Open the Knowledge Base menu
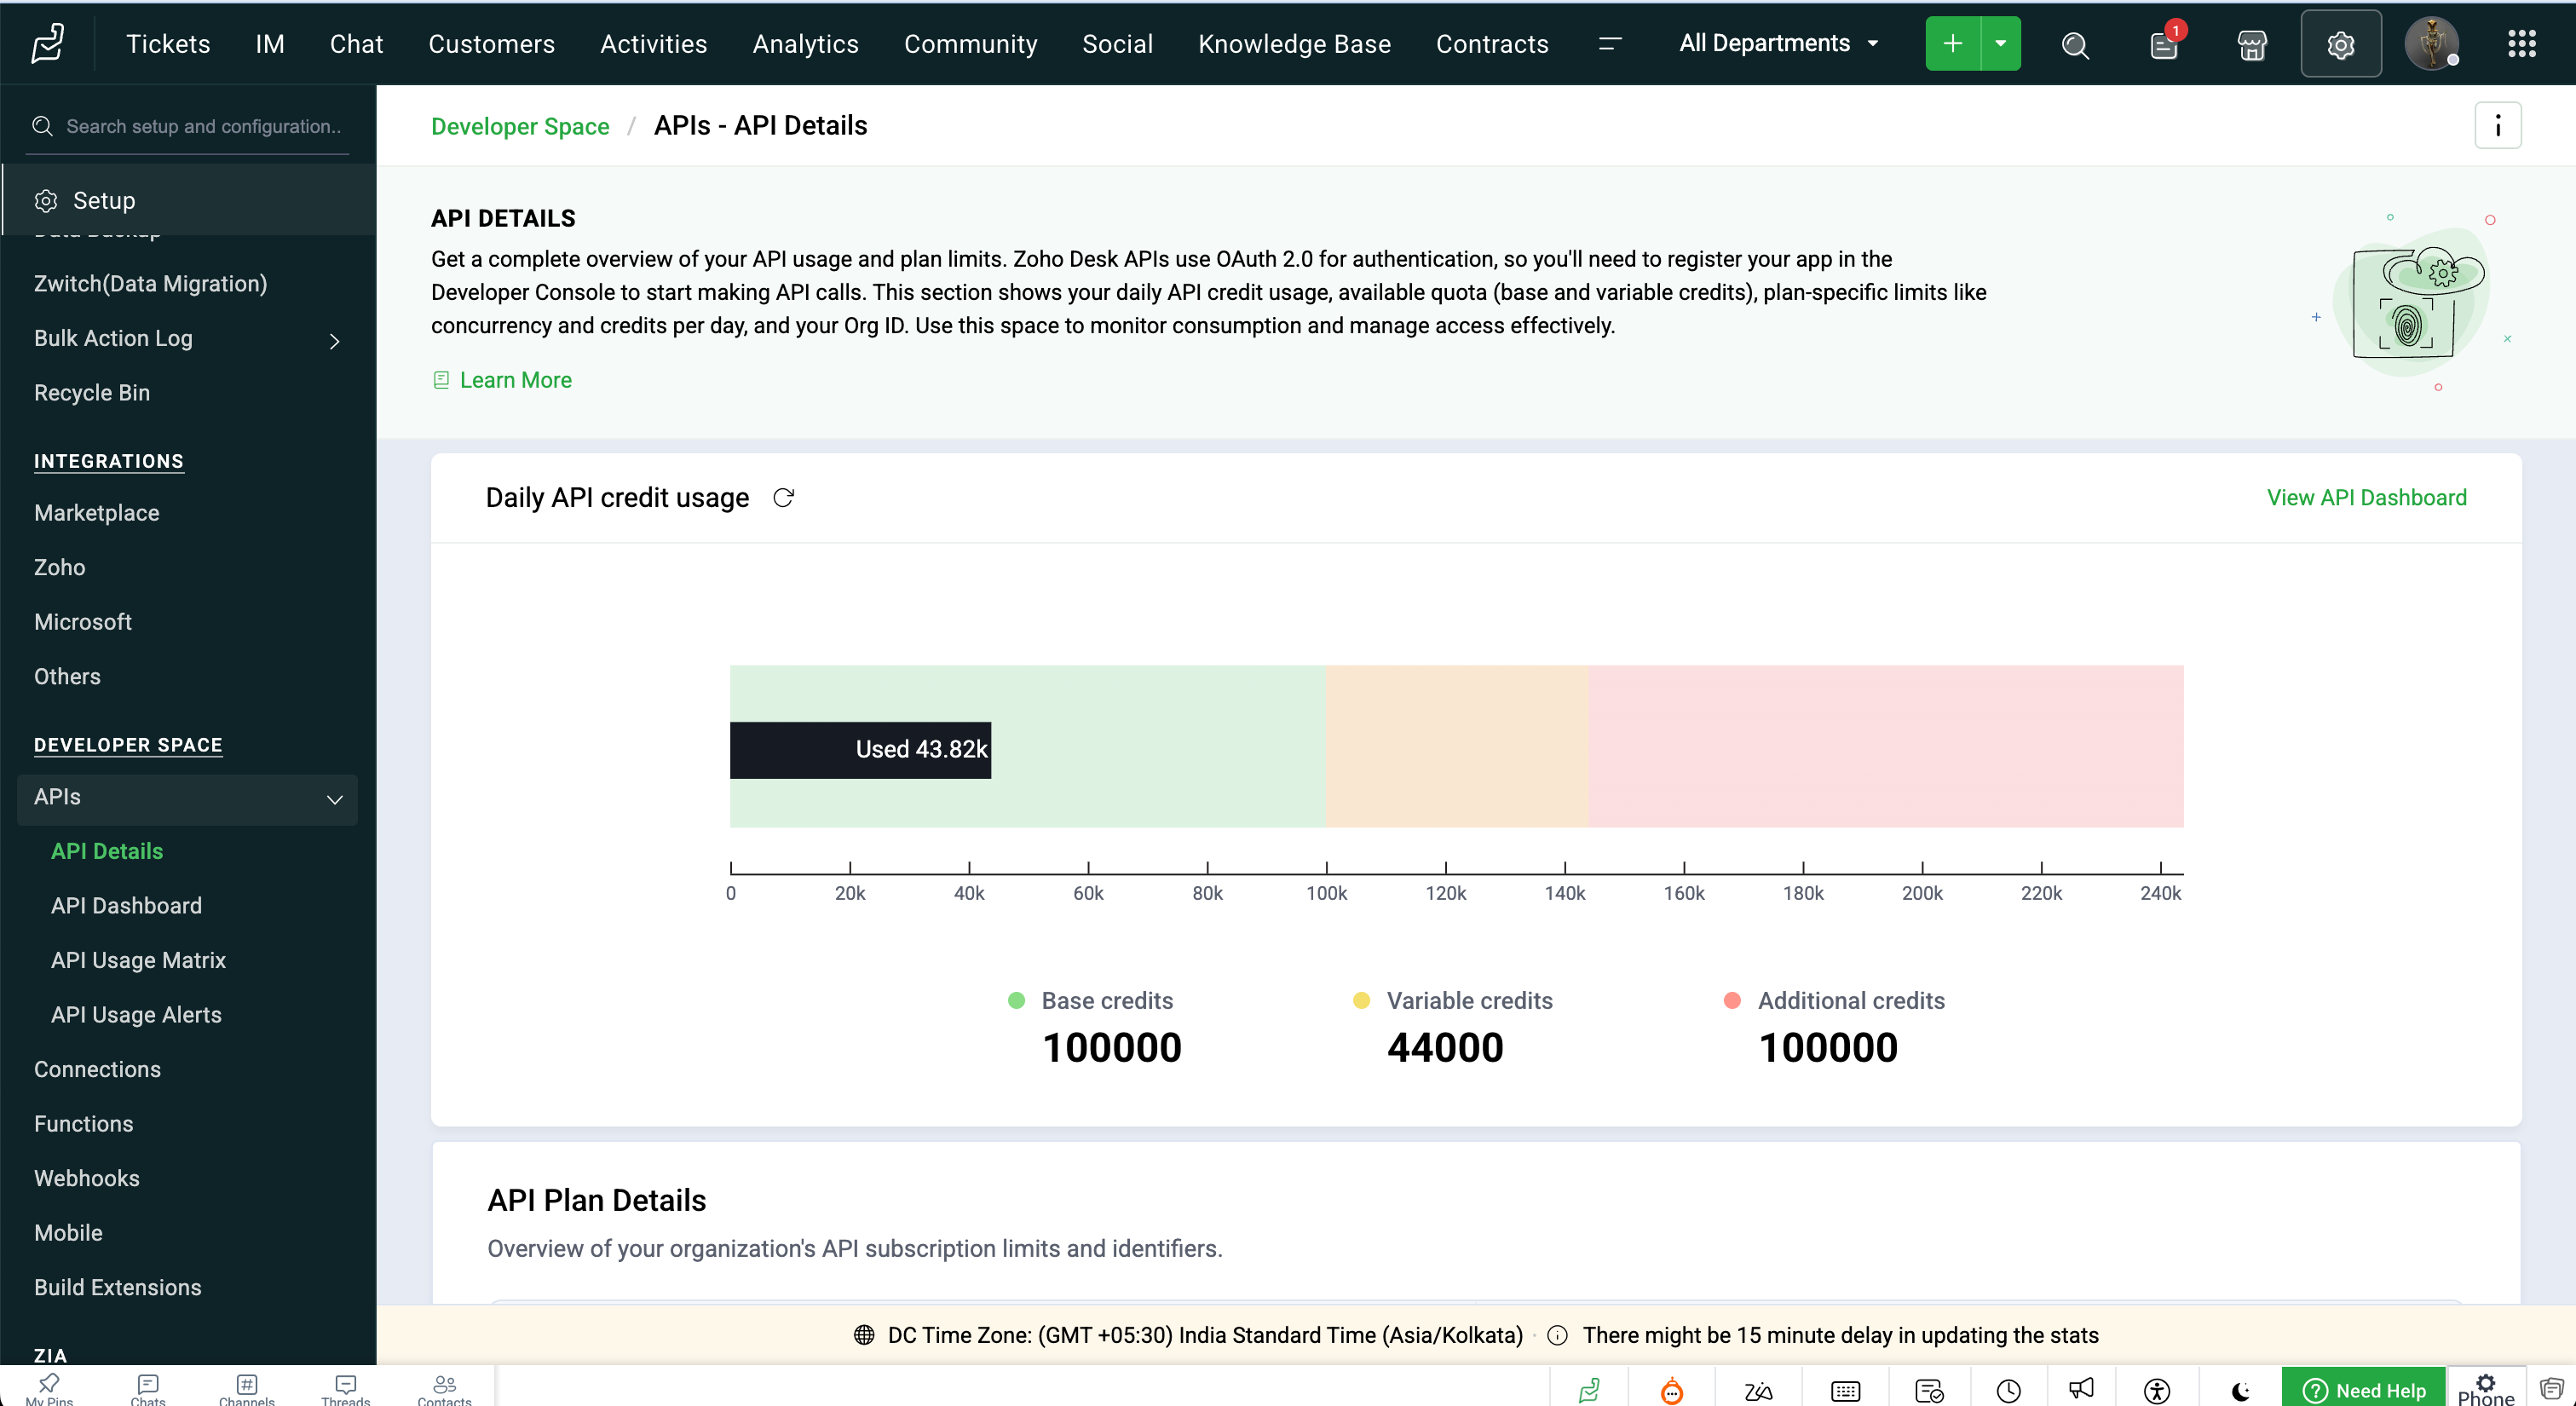This screenshot has width=2576, height=1406. coord(1294,43)
